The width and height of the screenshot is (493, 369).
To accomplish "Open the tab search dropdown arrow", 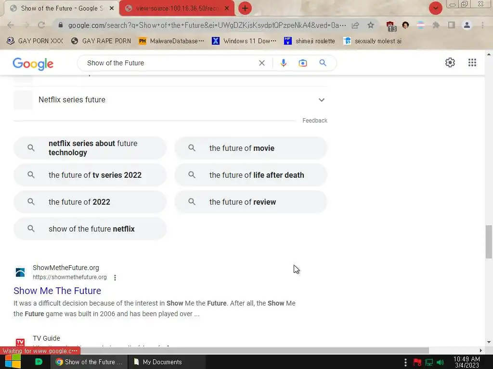I will [435, 8].
